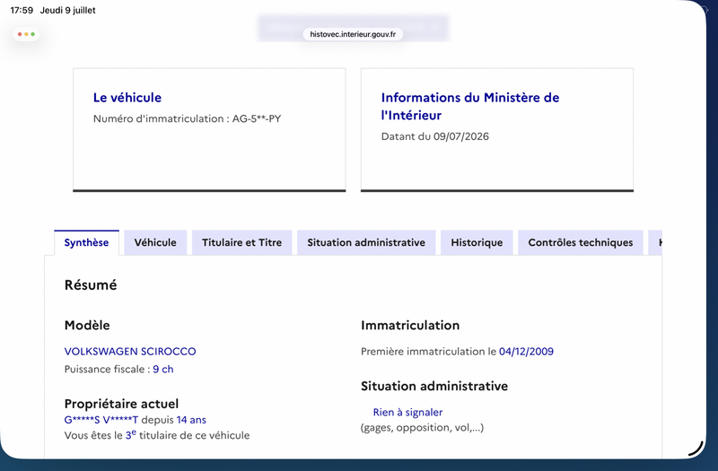The image size is (718, 471).
Task: Tap the histovec.interieur.gouv.fr address bar
Action: click(x=353, y=34)
